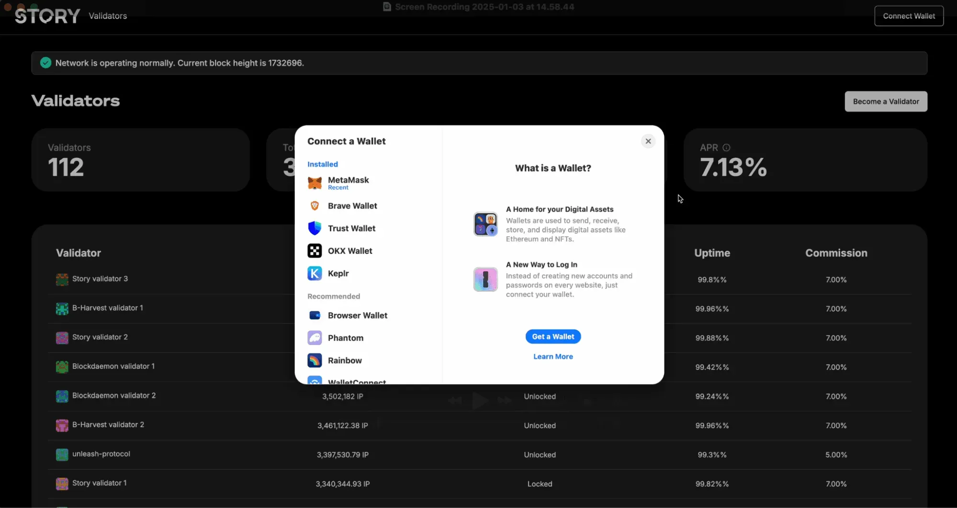The width and height of the screenshot is (957, 508).
Task: Click the Story validator 1 avatar
Action: (x=62, y=484)
